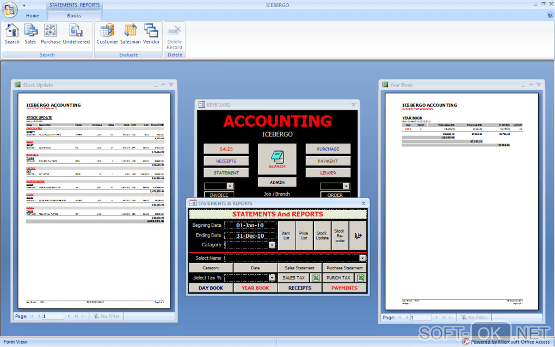Click the page number box in Stock Update
The image size is (555, 347).
point(53,316)
